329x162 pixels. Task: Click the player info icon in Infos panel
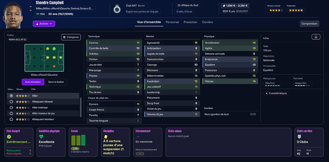click(x=316, y=37)
